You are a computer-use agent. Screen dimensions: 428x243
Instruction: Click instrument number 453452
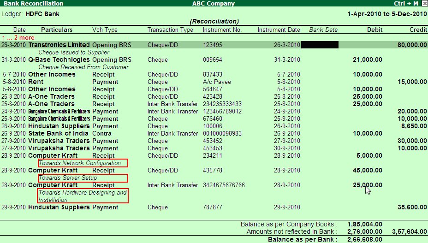tap(212, 141)
